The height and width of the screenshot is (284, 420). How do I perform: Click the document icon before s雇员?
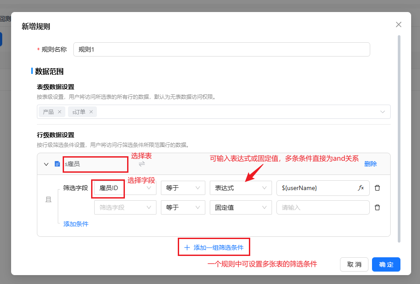tap(57, 164)
